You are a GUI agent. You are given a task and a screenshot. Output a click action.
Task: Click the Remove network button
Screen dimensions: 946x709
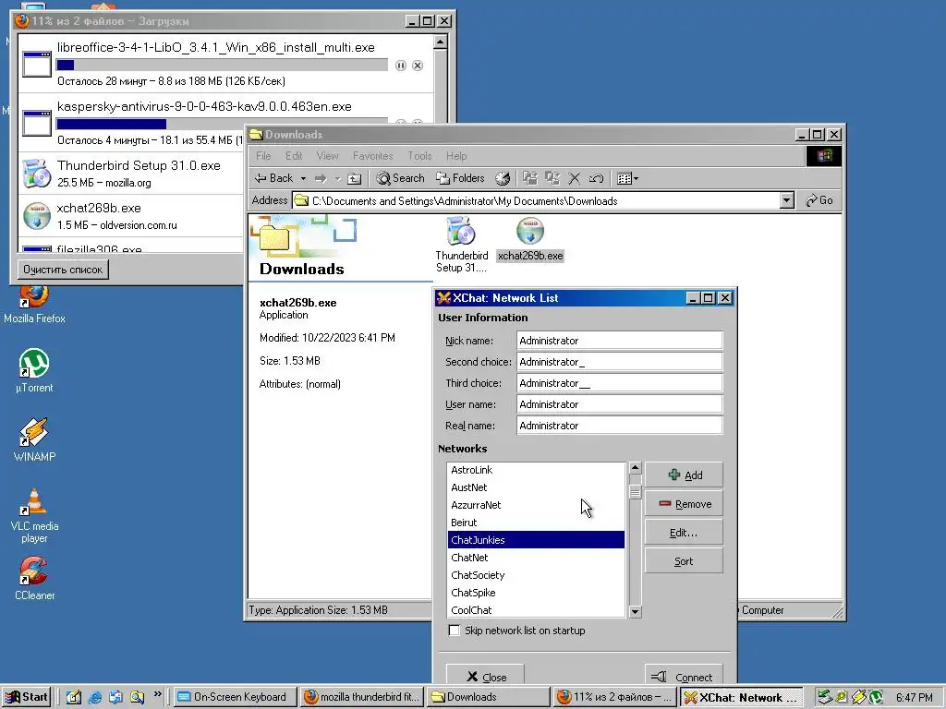pos(684,504)
